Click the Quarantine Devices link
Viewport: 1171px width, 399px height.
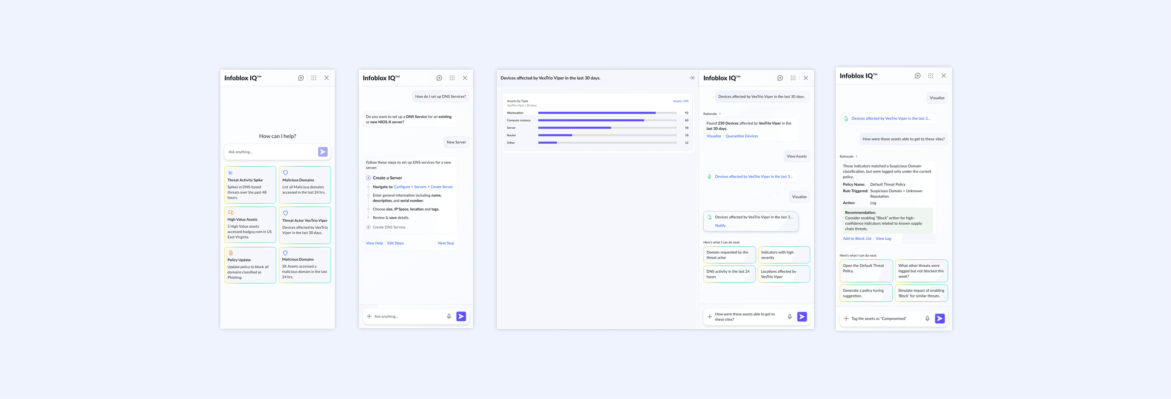pos(742,136)
